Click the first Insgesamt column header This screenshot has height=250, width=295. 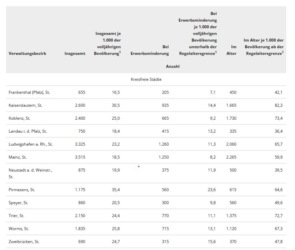pyautogui.click(x=75, y=54)
